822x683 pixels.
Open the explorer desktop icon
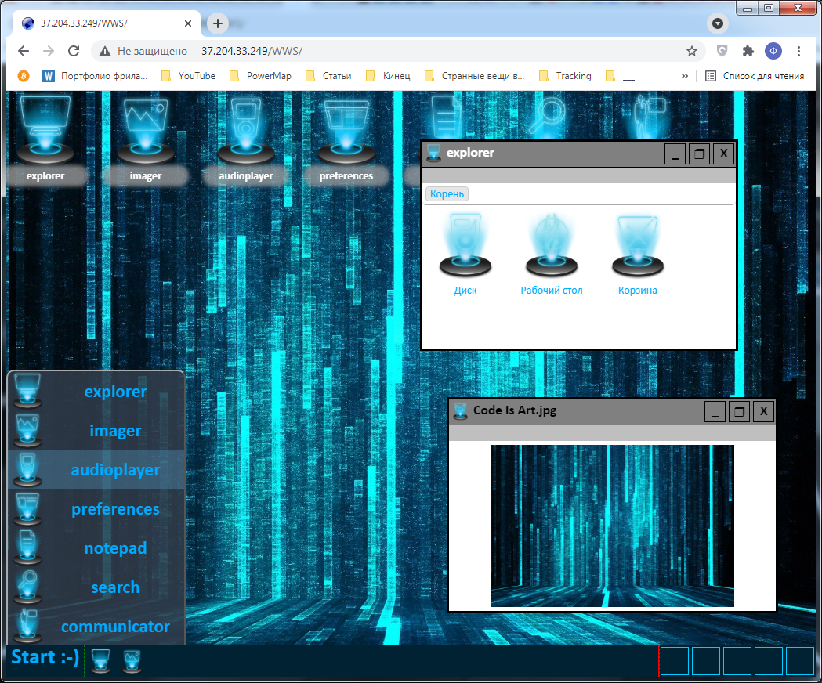(x=45, y=139)
